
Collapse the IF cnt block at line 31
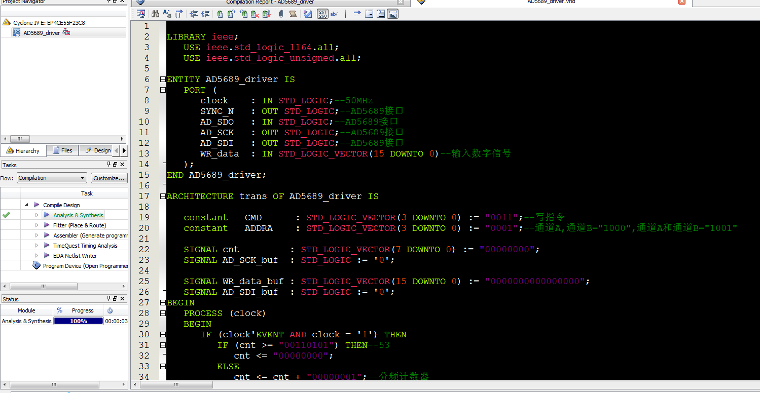pyautogui.click(x=162, y=345)
